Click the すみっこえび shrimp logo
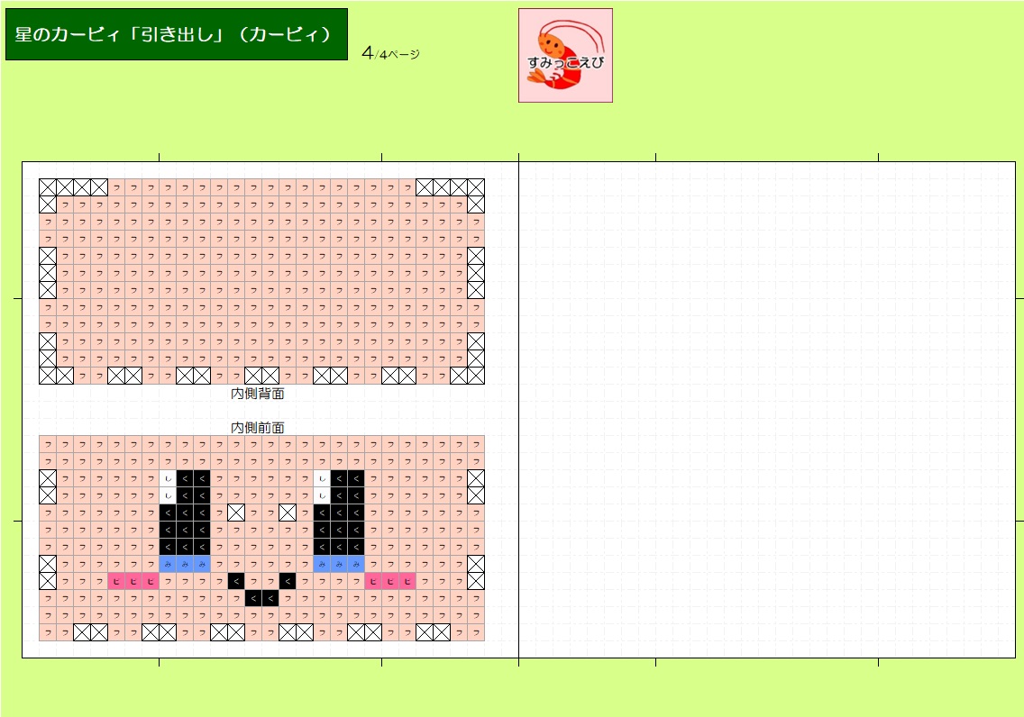1024x717 pixels. click(x=565, y=56)
